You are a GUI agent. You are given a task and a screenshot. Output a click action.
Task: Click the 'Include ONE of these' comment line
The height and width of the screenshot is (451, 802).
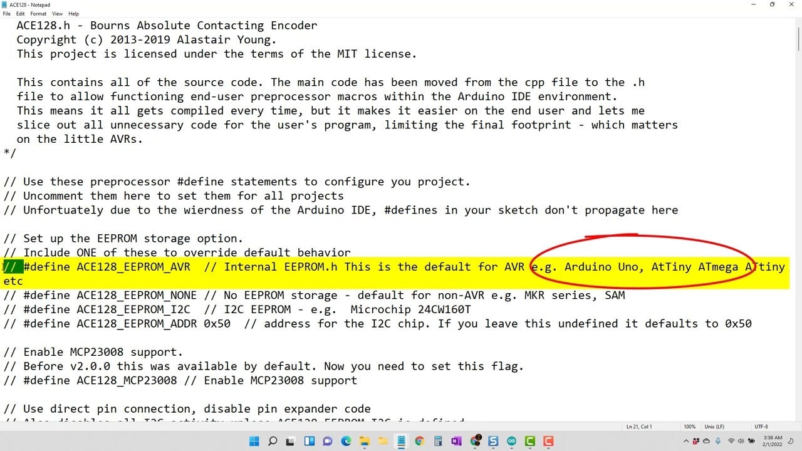pos(177,252)
